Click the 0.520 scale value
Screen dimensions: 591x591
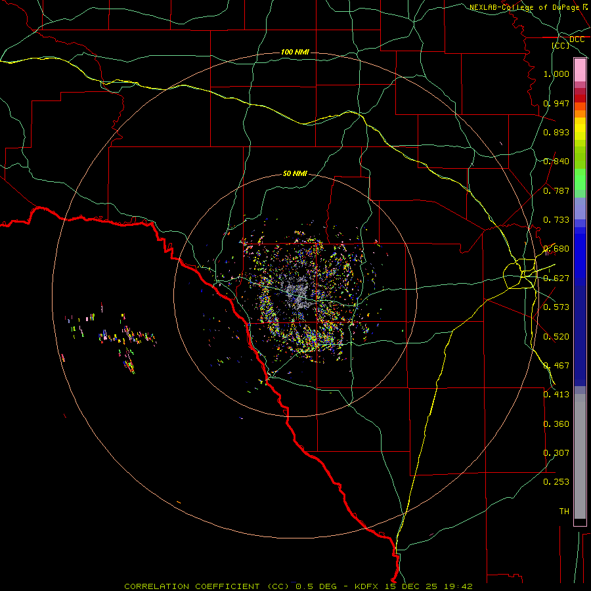tap(556, 337)
